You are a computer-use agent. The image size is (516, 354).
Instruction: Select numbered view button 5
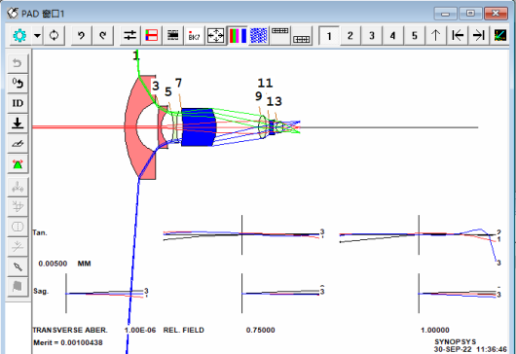click(415, 35)
